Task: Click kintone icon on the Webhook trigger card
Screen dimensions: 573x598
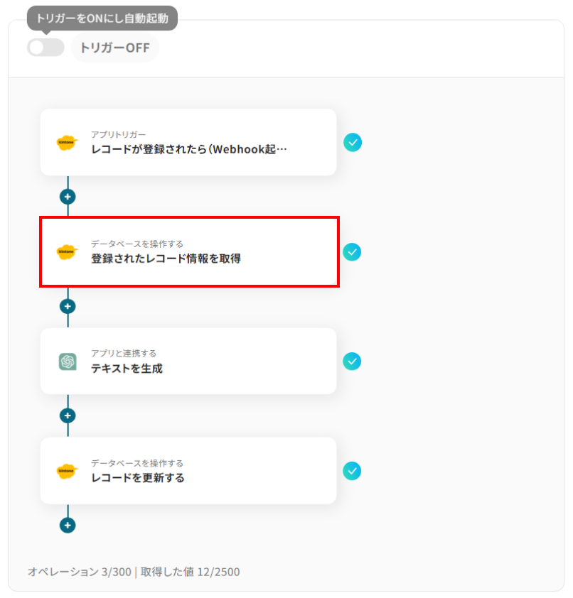Action: pyautogui.click(x=67, y=142)
